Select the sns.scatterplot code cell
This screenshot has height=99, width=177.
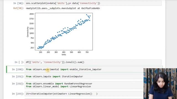(93, 3)
